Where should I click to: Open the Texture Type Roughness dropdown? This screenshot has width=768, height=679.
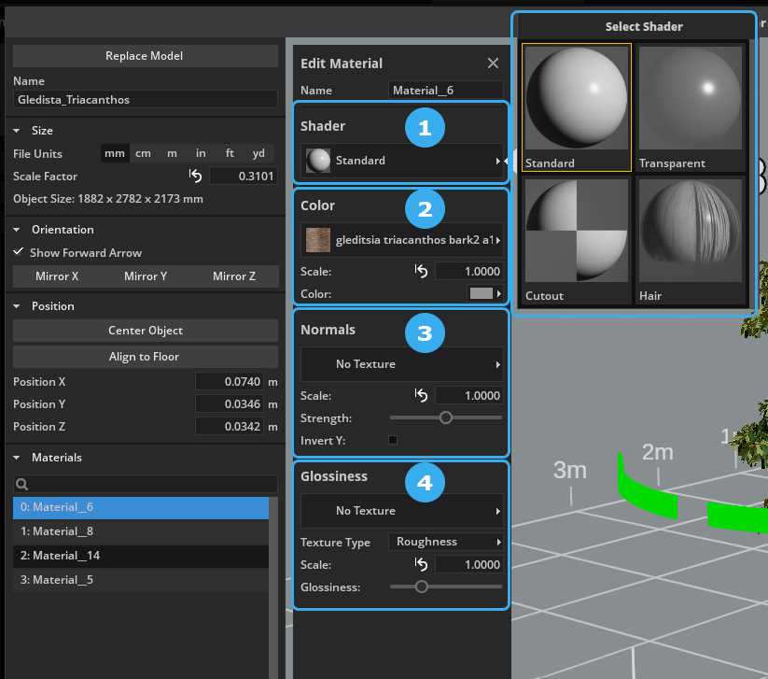pyautogui.click(x=446, y=542)
